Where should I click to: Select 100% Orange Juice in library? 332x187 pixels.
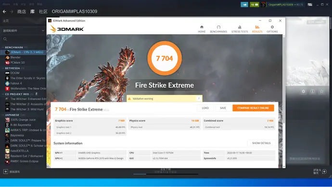pos(23,120)
